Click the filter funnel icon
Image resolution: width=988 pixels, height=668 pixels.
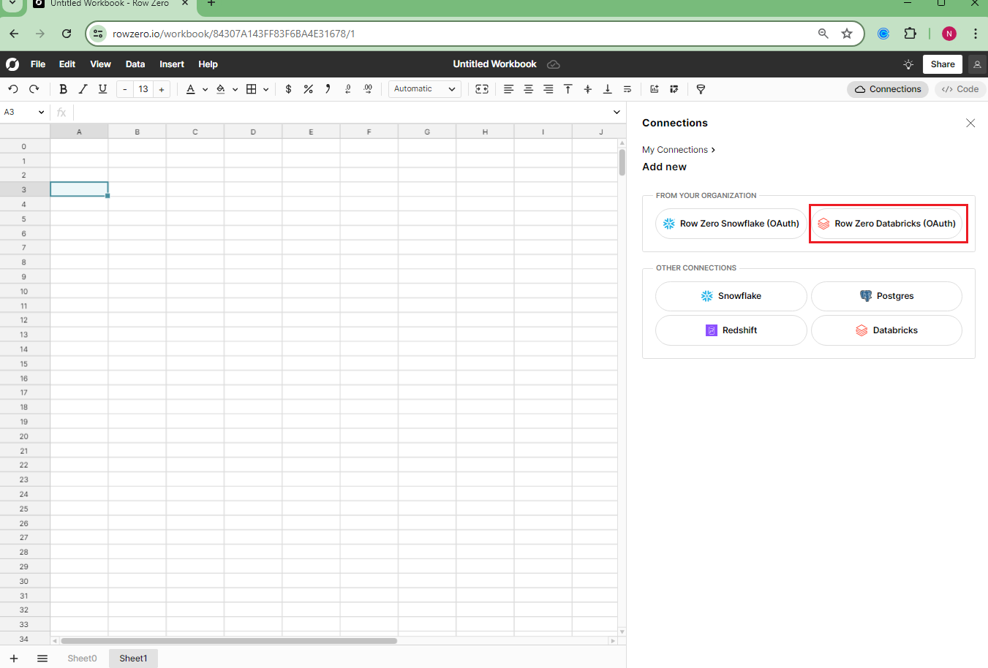[x=701, y=89]
